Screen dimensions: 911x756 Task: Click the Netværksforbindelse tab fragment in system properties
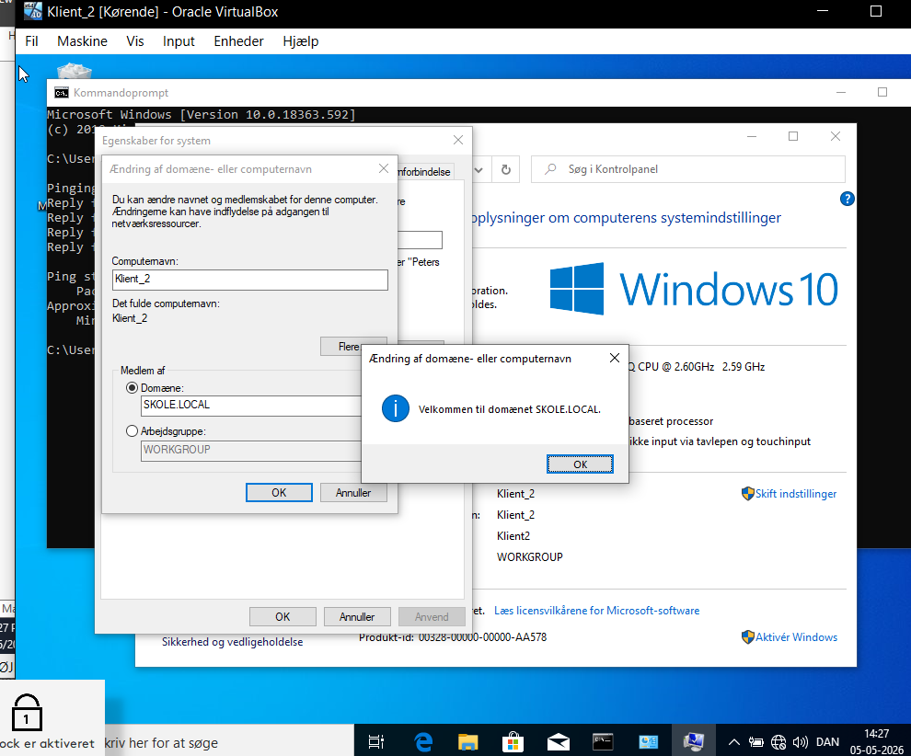coord(423,172)
